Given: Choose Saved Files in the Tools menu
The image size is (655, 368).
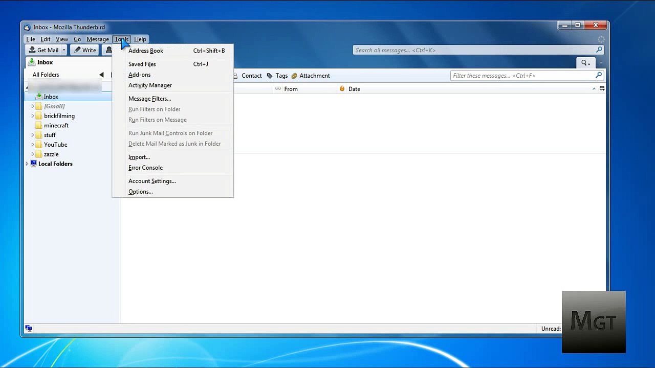Looking at the screenshot, I should coord(172,64).
